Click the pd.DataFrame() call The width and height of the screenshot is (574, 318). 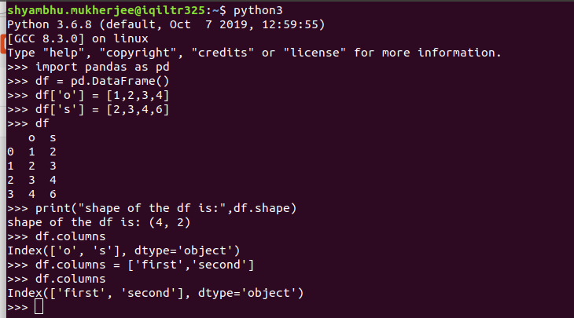pos(120,81)
